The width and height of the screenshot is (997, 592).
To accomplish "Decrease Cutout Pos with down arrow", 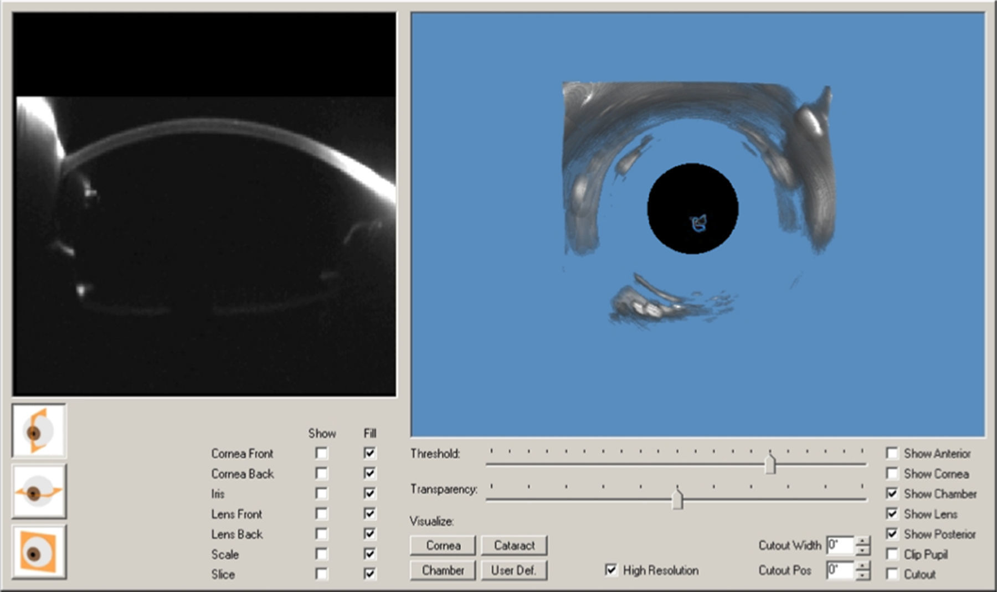I will point(862,575).
